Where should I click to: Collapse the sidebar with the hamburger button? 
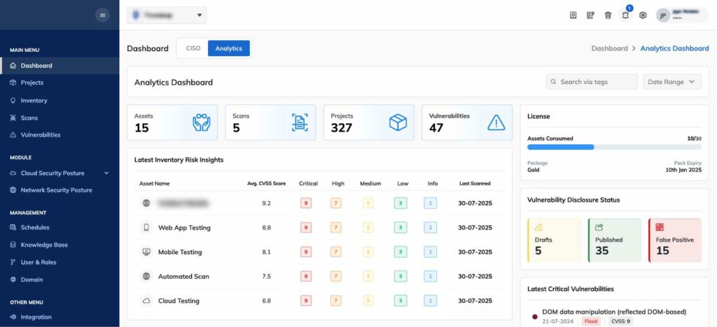[x=102, y=15]
